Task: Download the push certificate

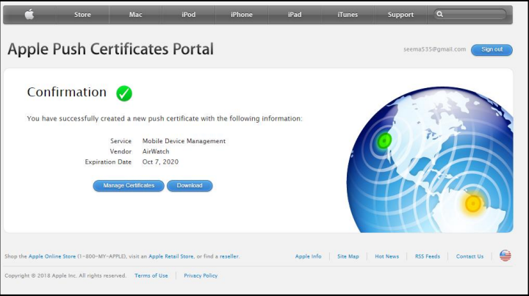Action: pos(190,186)
